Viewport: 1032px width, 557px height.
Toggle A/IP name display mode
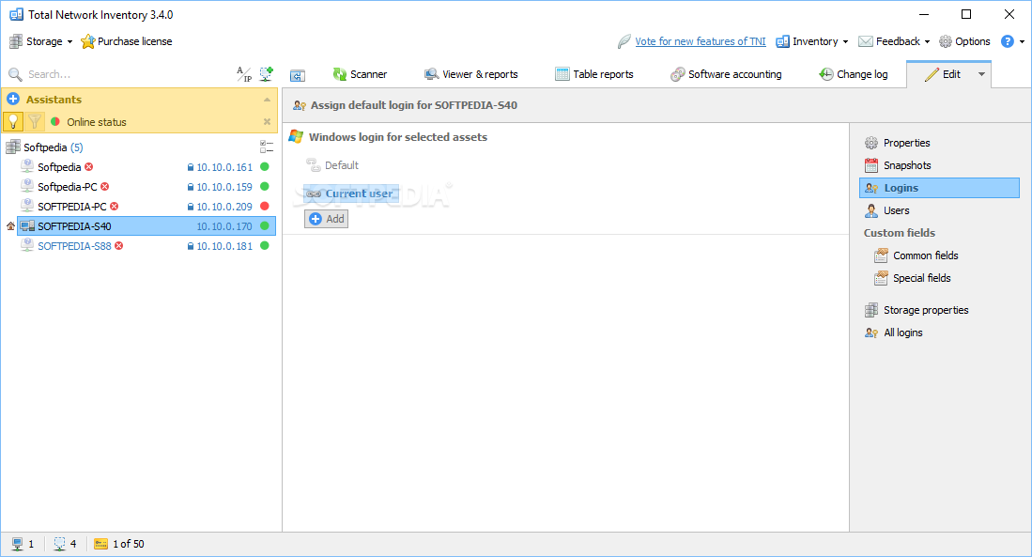244,74
